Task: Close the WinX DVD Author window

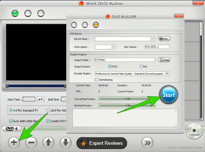Action: [198, 3]
